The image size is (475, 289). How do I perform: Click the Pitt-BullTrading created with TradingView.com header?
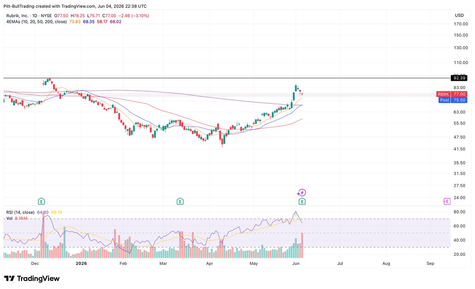pyautogui.click(x=76, y=6)
